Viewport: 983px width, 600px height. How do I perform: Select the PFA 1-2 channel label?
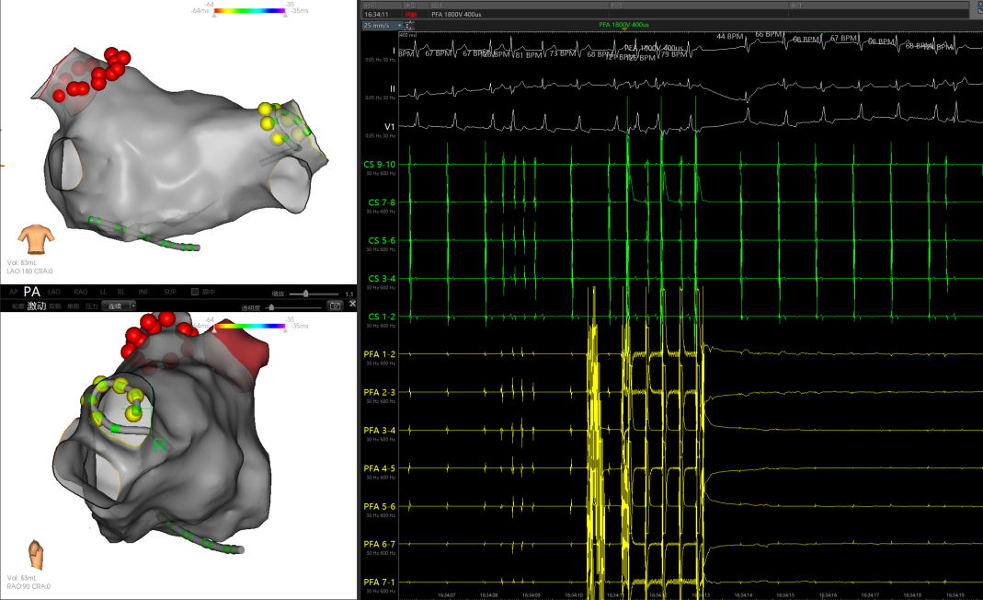(382, 354)
